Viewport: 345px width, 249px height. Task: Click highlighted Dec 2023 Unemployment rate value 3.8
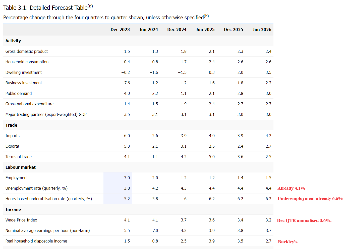(127, 188)
